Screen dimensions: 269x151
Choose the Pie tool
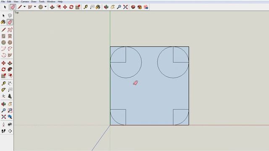(10, 55)
